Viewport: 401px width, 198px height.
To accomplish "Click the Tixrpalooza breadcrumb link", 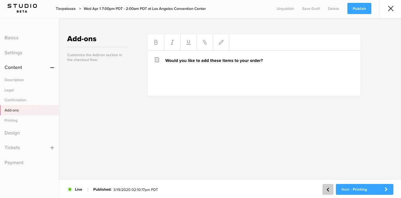I will tap(66, 9).
